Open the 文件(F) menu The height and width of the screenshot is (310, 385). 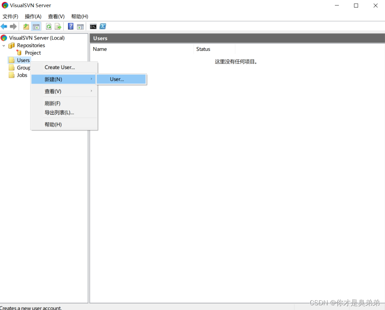coord(10,16)
